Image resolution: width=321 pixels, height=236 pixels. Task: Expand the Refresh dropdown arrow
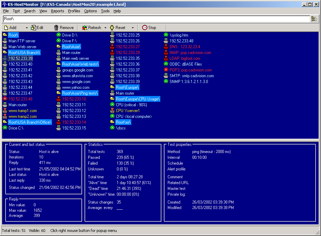105,28
